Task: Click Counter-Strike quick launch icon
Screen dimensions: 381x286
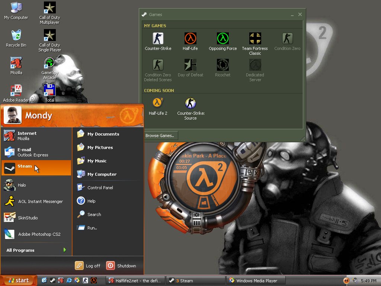Action: click(x=85, y=280)
